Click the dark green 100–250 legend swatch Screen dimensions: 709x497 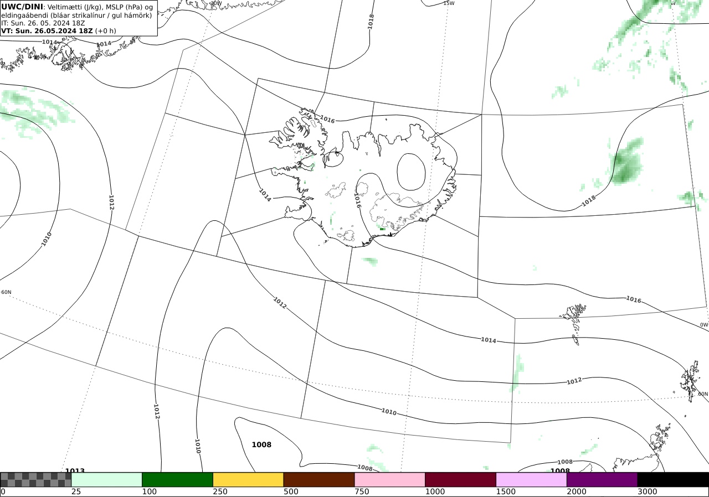[178, 479]
